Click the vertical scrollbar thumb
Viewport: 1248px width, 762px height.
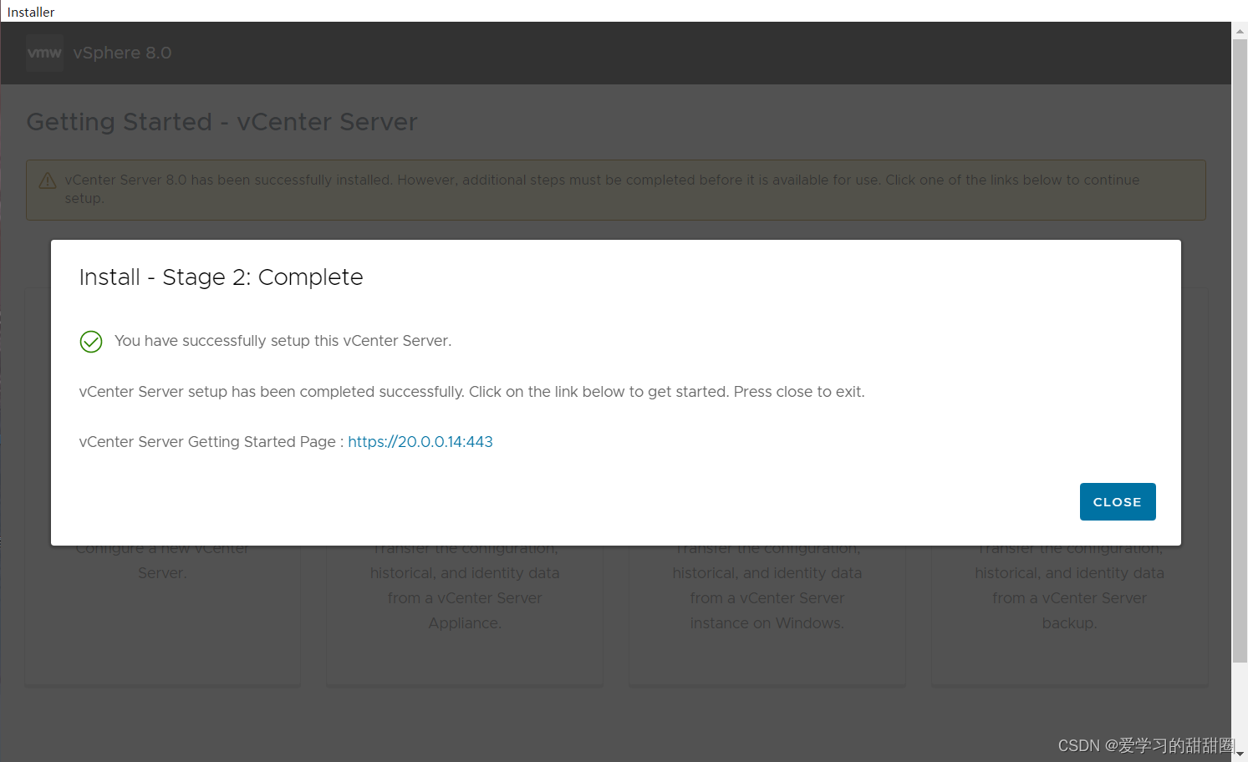(x=1240, y=351)
